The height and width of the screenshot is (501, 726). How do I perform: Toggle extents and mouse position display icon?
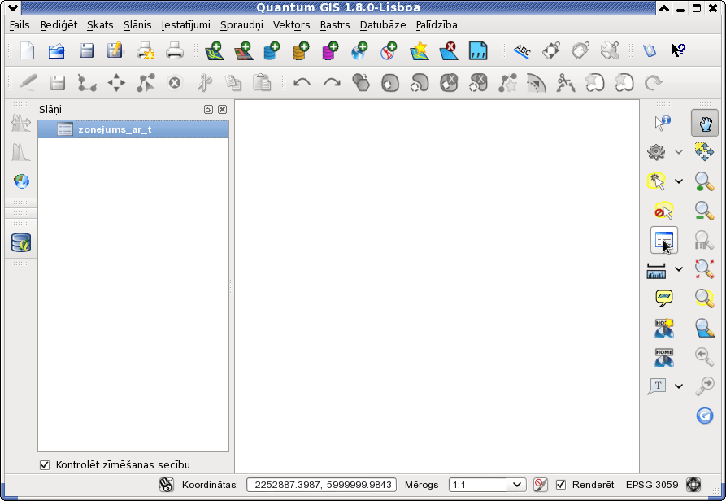click(166, 485)
